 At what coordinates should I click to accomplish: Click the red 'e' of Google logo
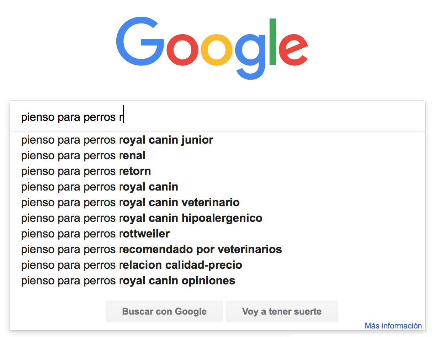[x=293, y=50]
